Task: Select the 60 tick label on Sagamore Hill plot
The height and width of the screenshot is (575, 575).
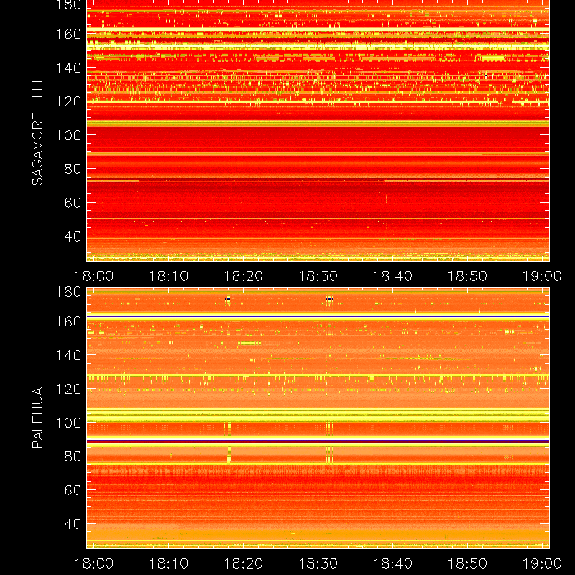Action: tap(73, 203)
